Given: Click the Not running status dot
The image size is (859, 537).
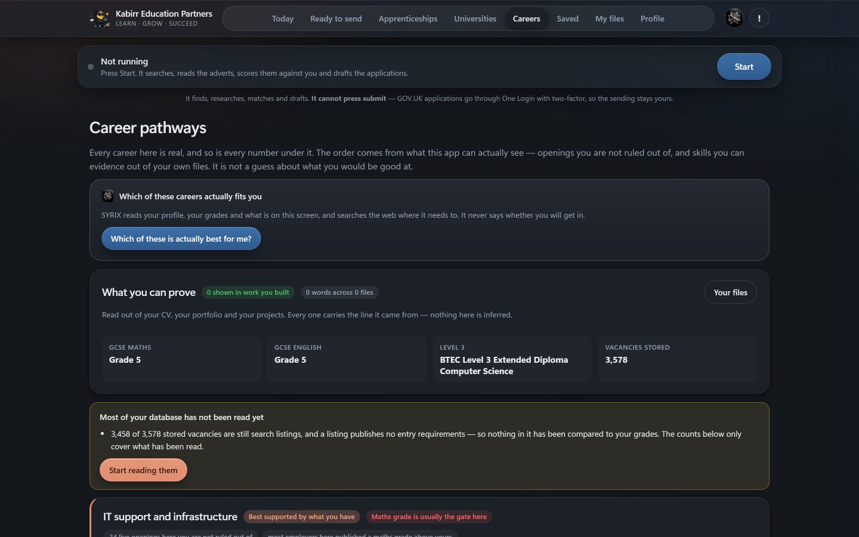Looking at the screenshot, I should pyautogui.click(x=91, y=67).
